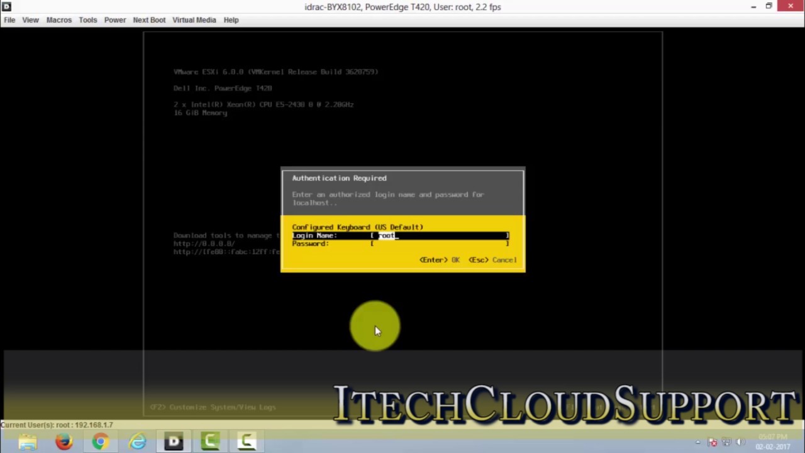Click the 16 GiB Memory line

(200, 113)
